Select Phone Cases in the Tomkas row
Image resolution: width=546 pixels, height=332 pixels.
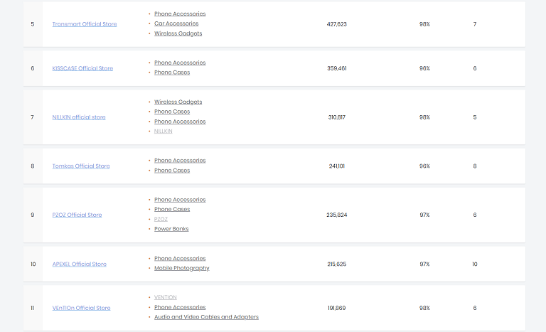coord(172,171)
